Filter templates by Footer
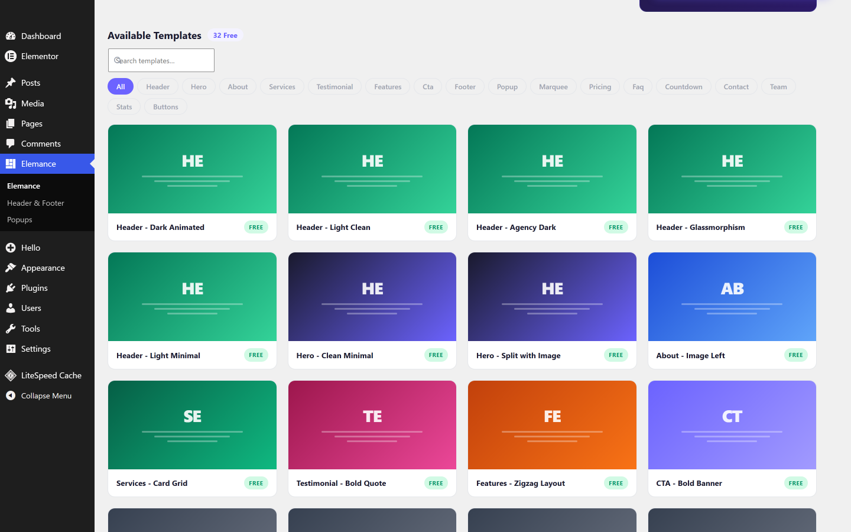The image size is (851, 532). coord(465,86)
